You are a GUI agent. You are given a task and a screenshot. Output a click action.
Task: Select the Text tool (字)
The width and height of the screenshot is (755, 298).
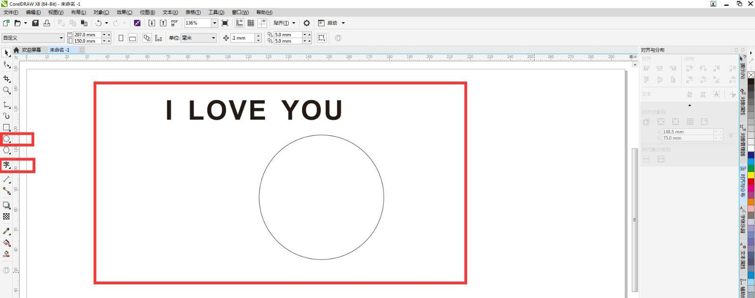[7, 165]
